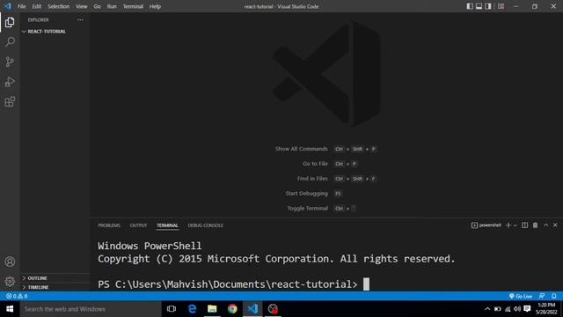Show hidden system tray icons
The image size is (563, 317).
(487, 309)
